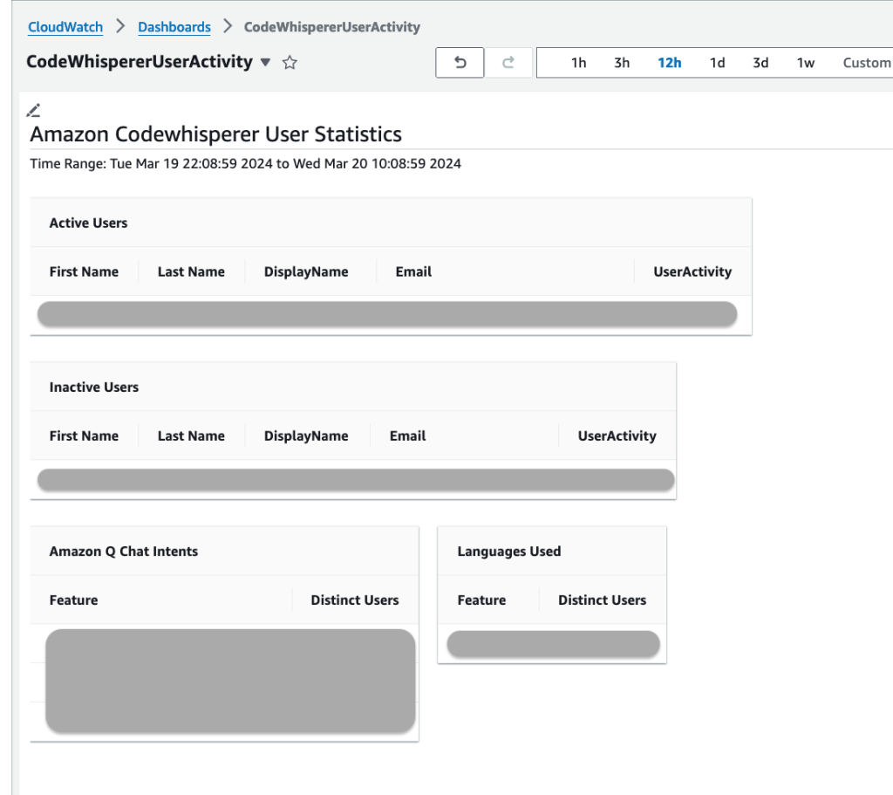893x795 pixels.
Task: Select the 1h time range
Action: click(578, 62)
